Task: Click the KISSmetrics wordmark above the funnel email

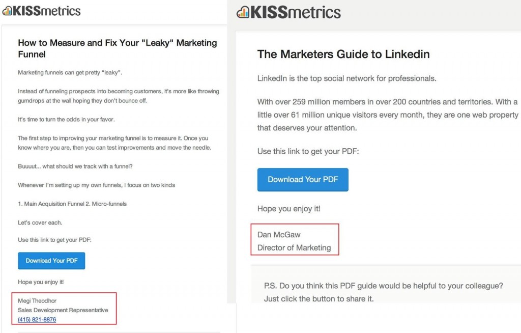Action: pyautogui.click(x=46, y=11)
